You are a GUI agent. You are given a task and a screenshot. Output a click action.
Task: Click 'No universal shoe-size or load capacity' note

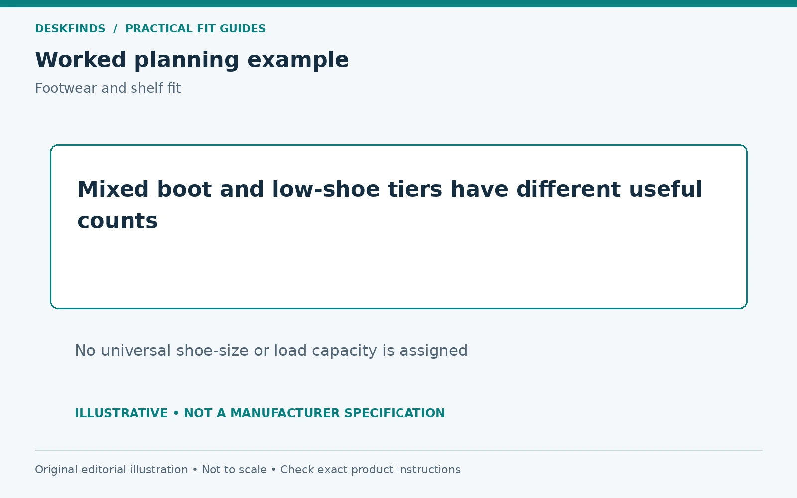coord(271,351)
